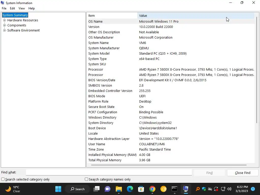The width and height of the screenshot is (260, 195).
Task: Select the BIOS Mode row
Action: click(171, 96)
